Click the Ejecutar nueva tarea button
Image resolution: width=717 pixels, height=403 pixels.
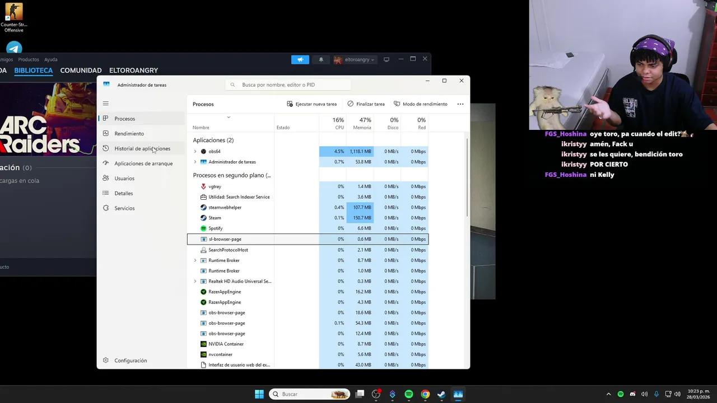pos(312,104)
